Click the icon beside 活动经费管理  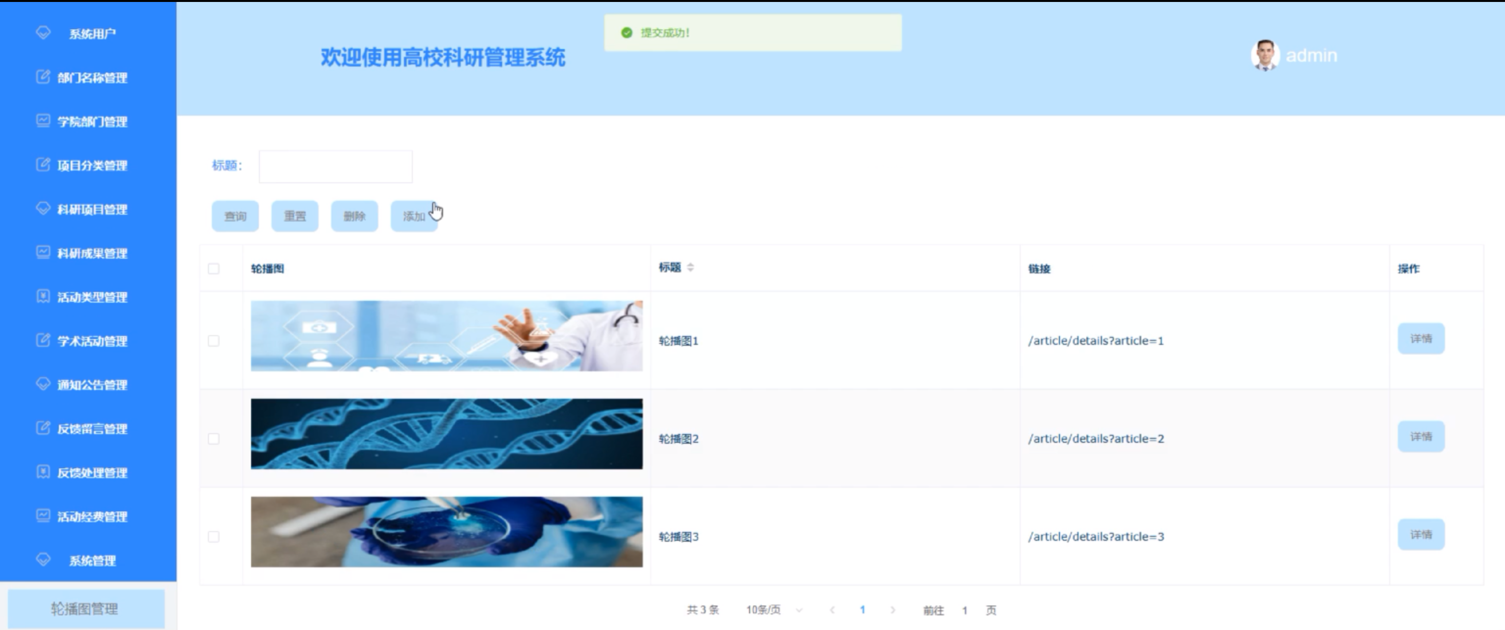coord(43,515)
